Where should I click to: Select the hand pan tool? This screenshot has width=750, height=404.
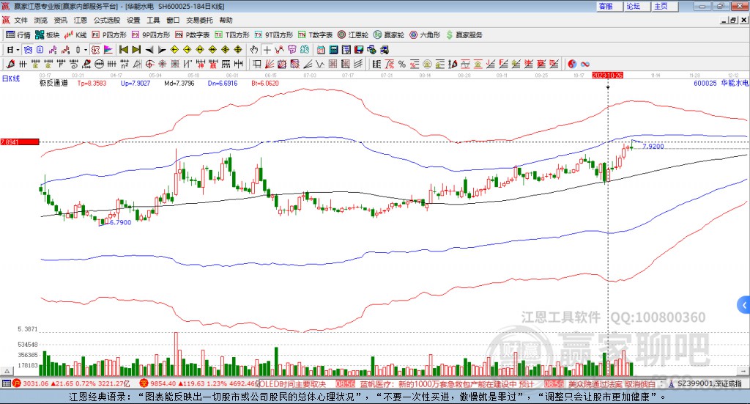pos(254,50)
